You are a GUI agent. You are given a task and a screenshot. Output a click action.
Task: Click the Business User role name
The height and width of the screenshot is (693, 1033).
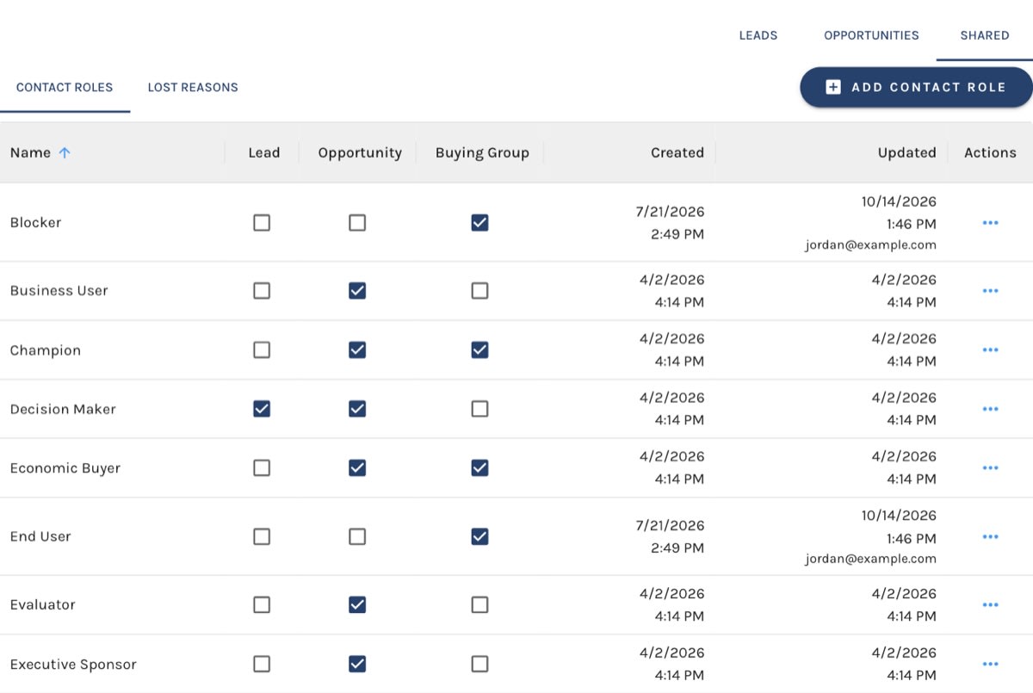pos(59,290)
